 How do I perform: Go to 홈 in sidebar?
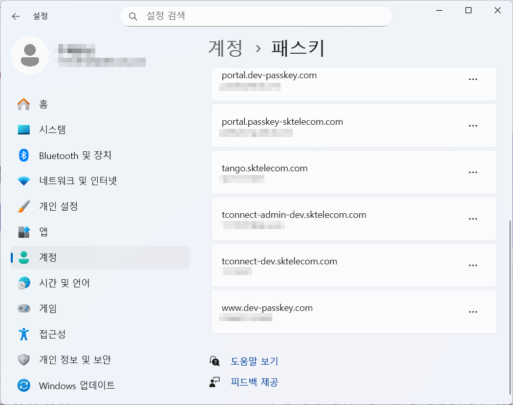coord(100,104)
